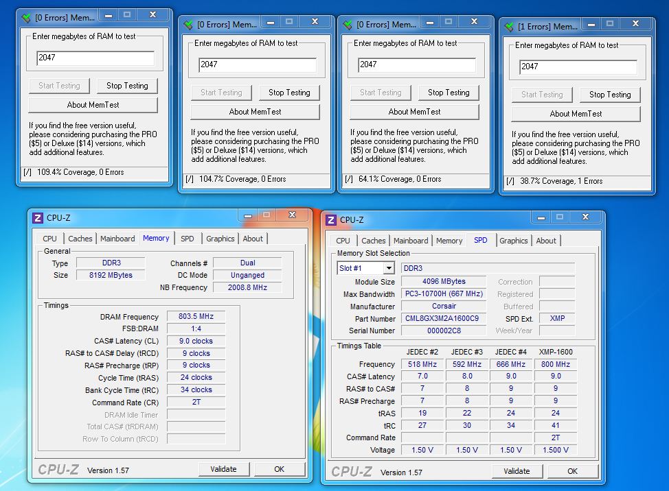
Task: Switch to CPU tab in CPU-Z SPD window
Action: pos(343,241)
